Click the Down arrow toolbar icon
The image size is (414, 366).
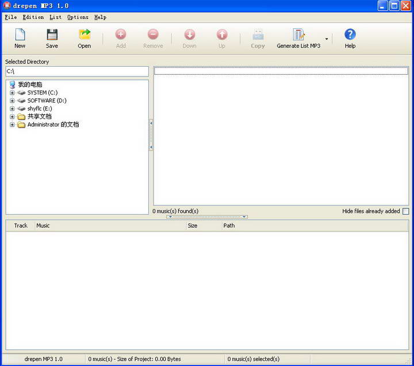[x=190, y=35]
